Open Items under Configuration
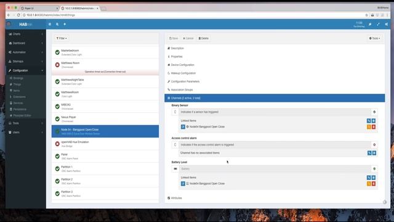 click(17, 91)
